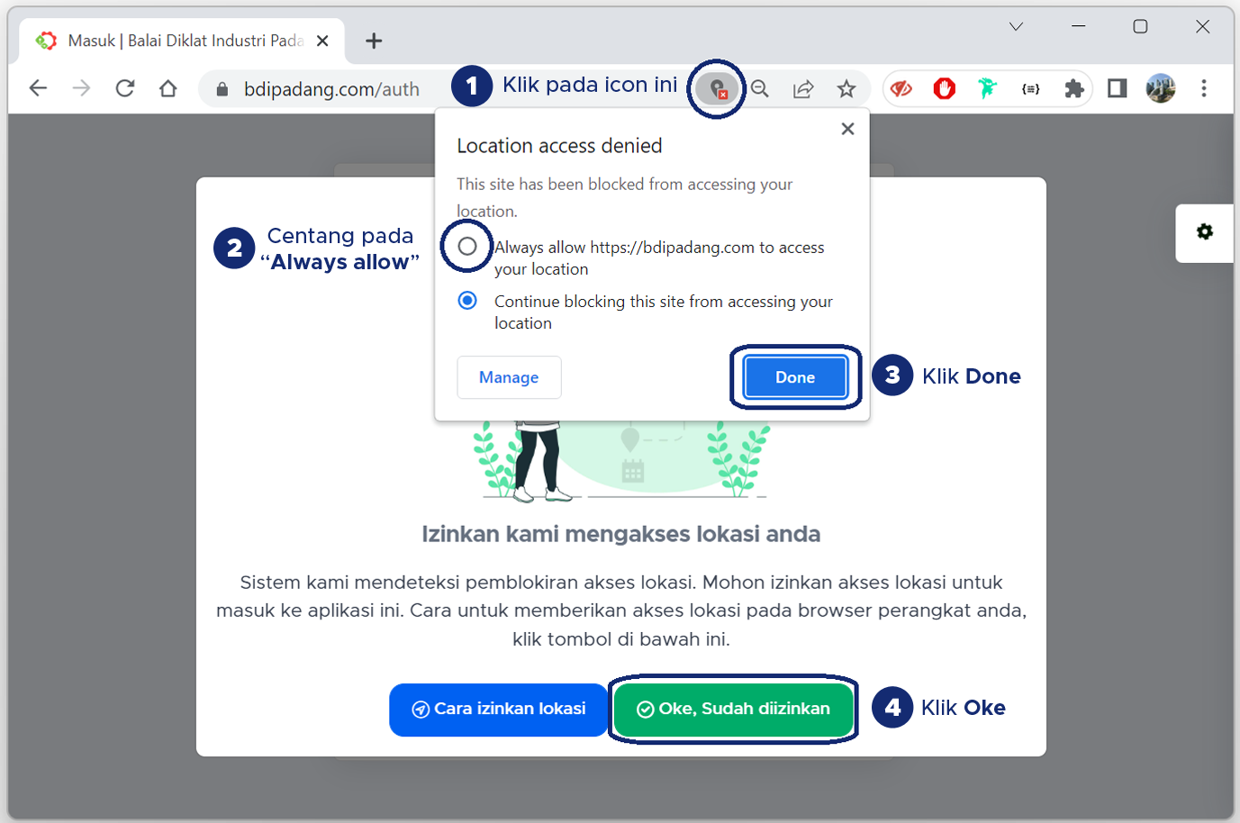1240x823 pixels.
Task: Reload the current page
Action: click(x=125, y=88)
